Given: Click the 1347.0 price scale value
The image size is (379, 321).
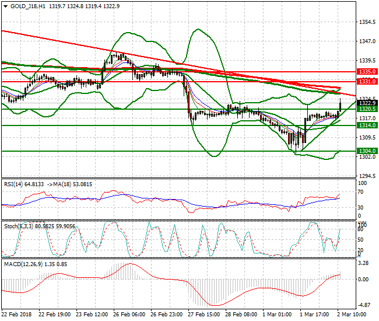Looking at the screenshot, I should [x=367, y=41].
